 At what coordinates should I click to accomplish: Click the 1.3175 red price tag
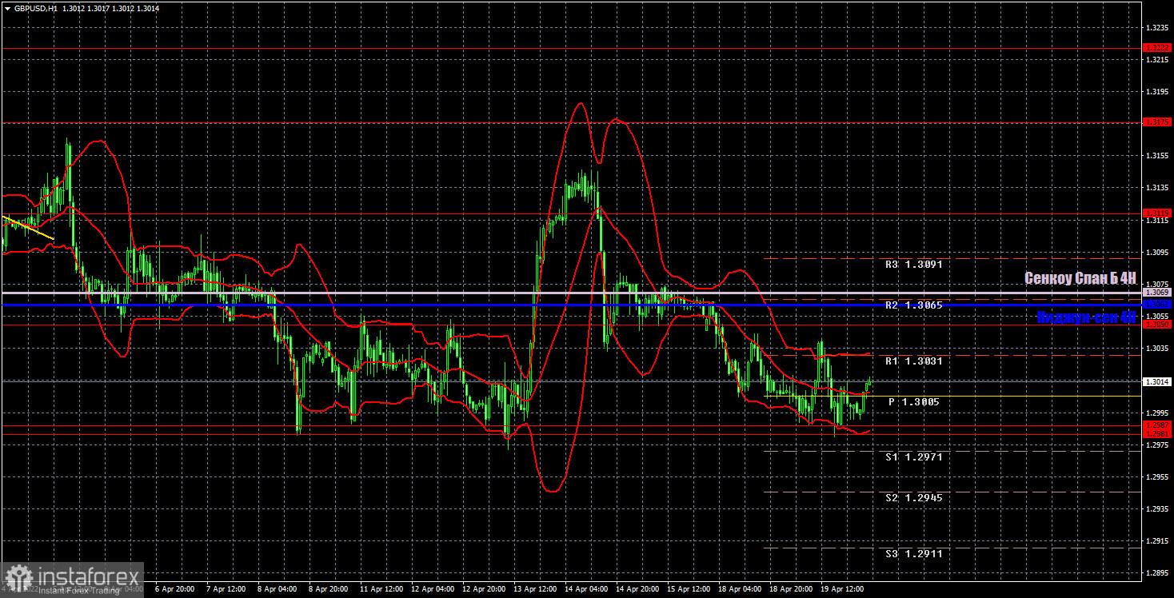point(1157,122)
